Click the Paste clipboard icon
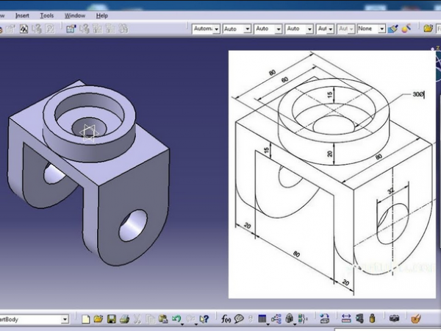Image resolution: width=441 pixels, height=331 pixels. click(163, 319)
